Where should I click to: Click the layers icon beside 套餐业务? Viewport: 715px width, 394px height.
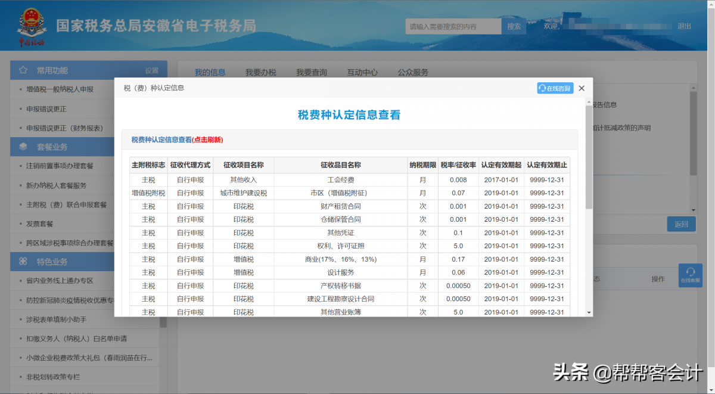click(x=23, y=147)
